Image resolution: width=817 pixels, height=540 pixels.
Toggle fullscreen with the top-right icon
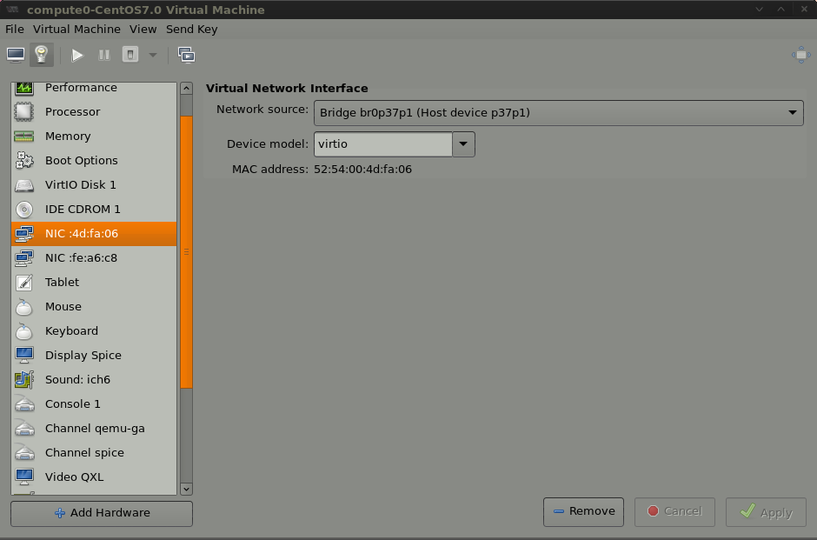[x=800, y=55]
